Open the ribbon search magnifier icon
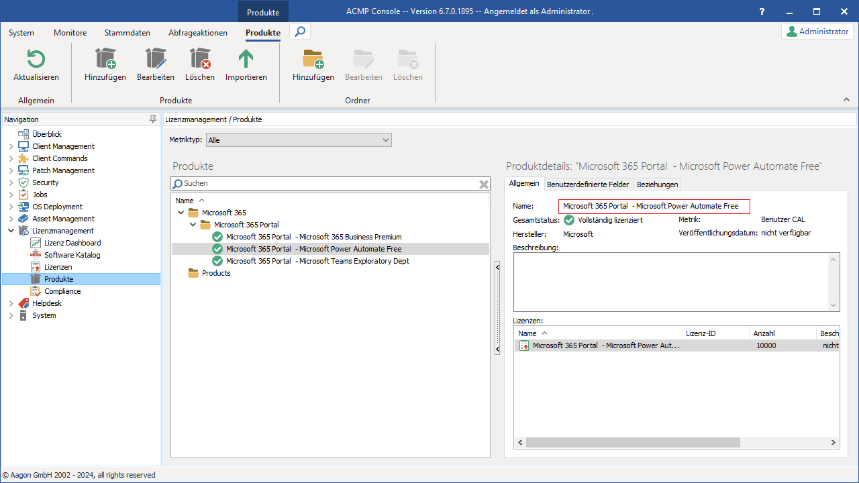This screenshot has height=483, width=859. coord(300,32)
